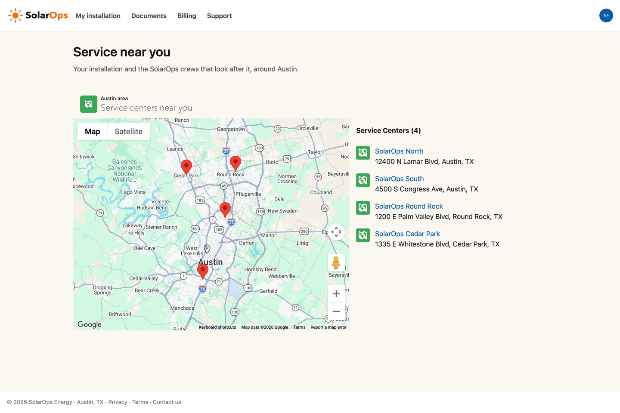Switch map to Map view
Image resolution: width=620 pixels, height=413 pixels.
point(93,132)
